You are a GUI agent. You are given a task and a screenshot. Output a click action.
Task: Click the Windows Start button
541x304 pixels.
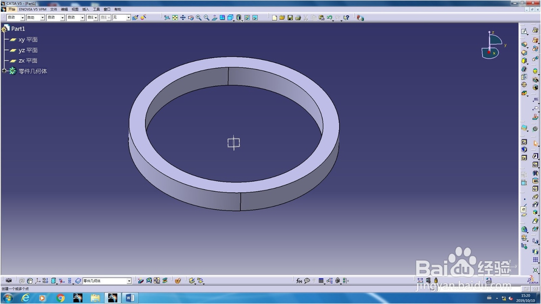8,298
